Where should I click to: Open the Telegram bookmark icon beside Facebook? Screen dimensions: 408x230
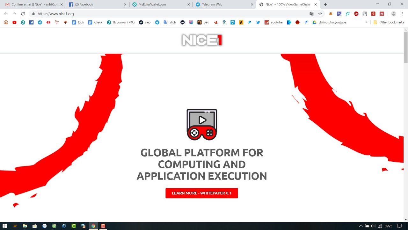coord(40,22)
